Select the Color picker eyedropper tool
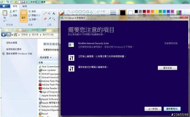 (x=49, y=19)
